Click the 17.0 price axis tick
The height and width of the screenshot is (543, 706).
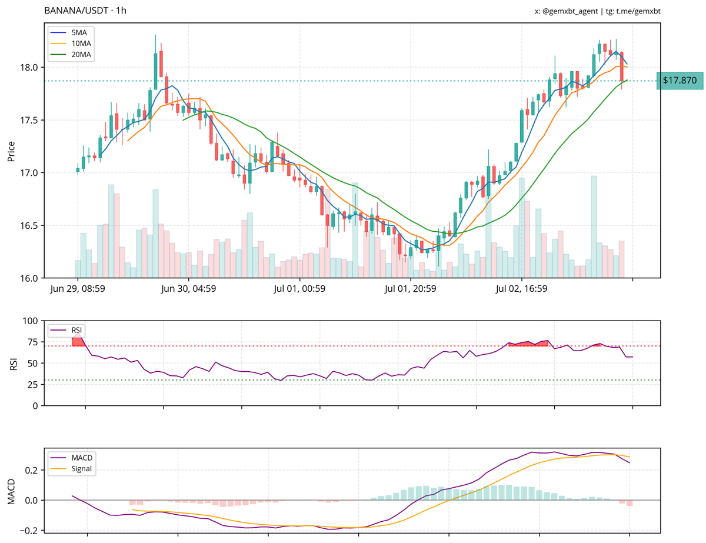[x=28, y=173]
